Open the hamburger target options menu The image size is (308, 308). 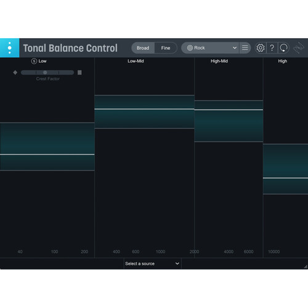[245, 48]
